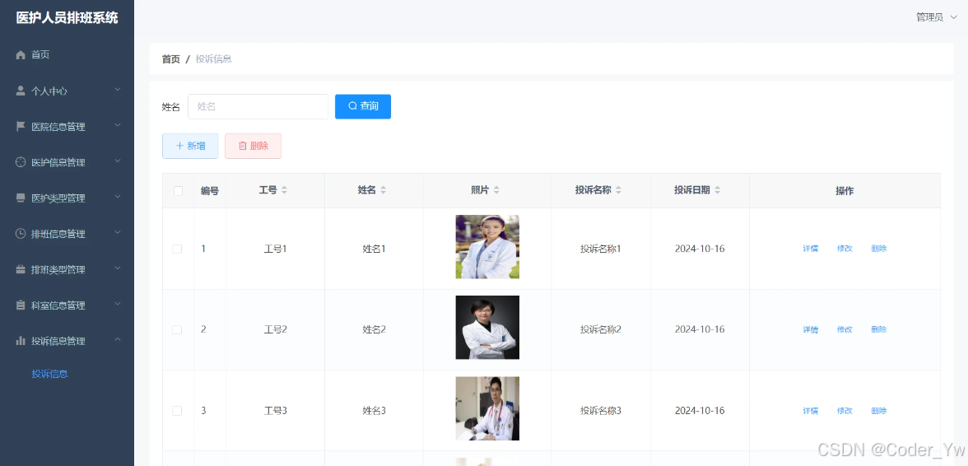Click the clipboard icon beside 科室信息管理

pyautogui.click(x=21, y=305)
